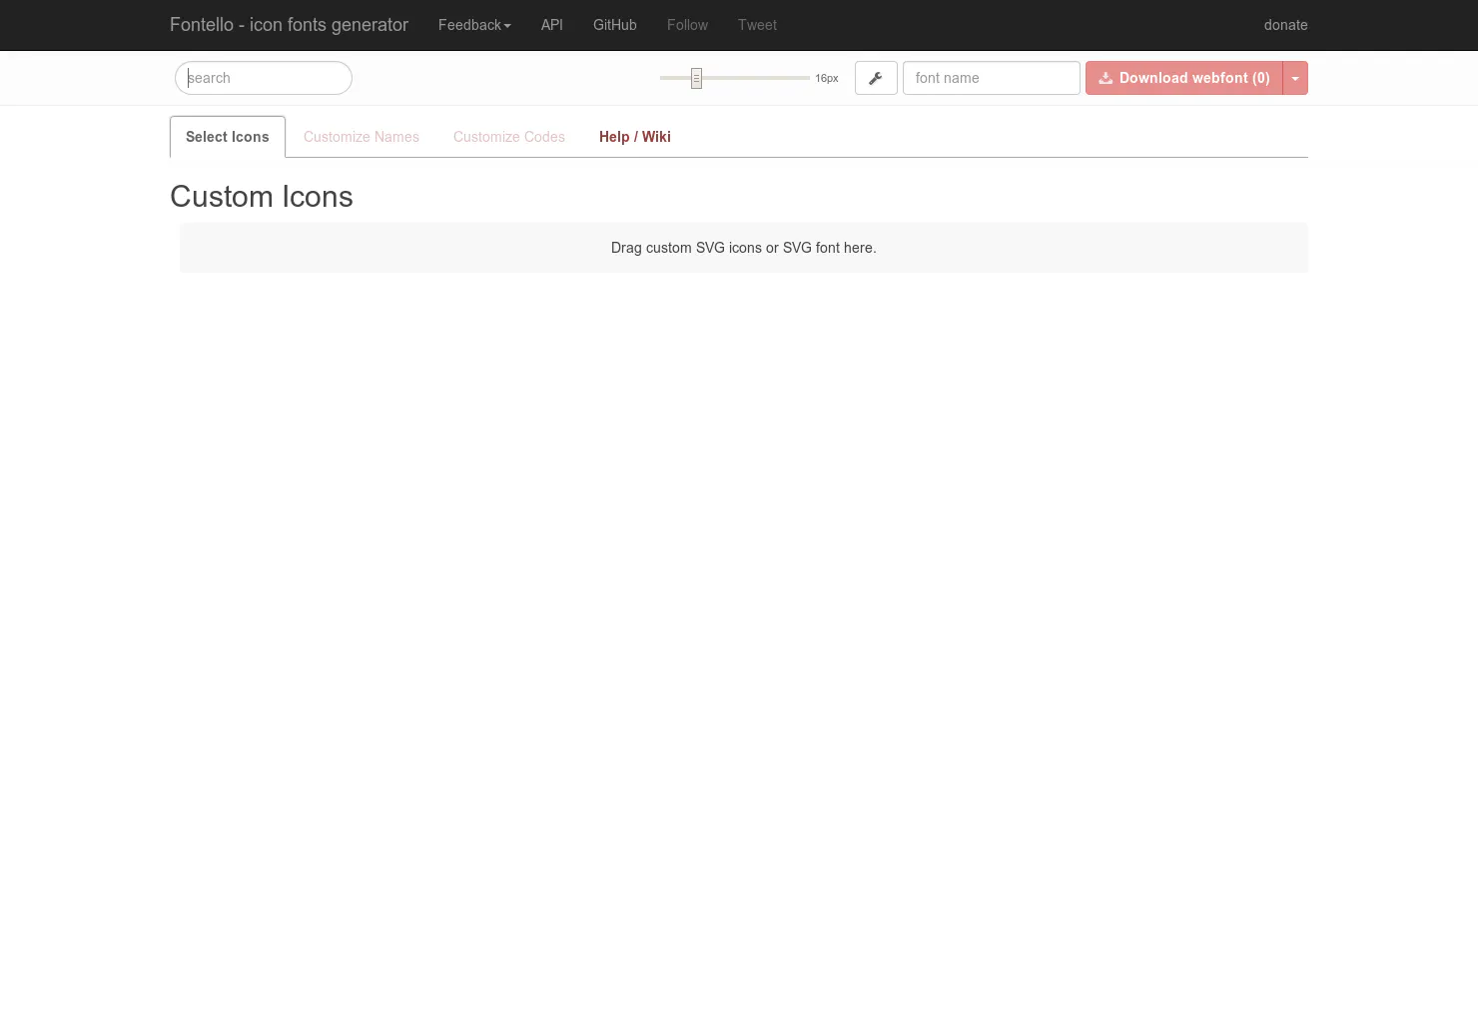Open the donate link
Image resolution: width=1478 pixels, height=1036 pixels.
(1286, 25)
